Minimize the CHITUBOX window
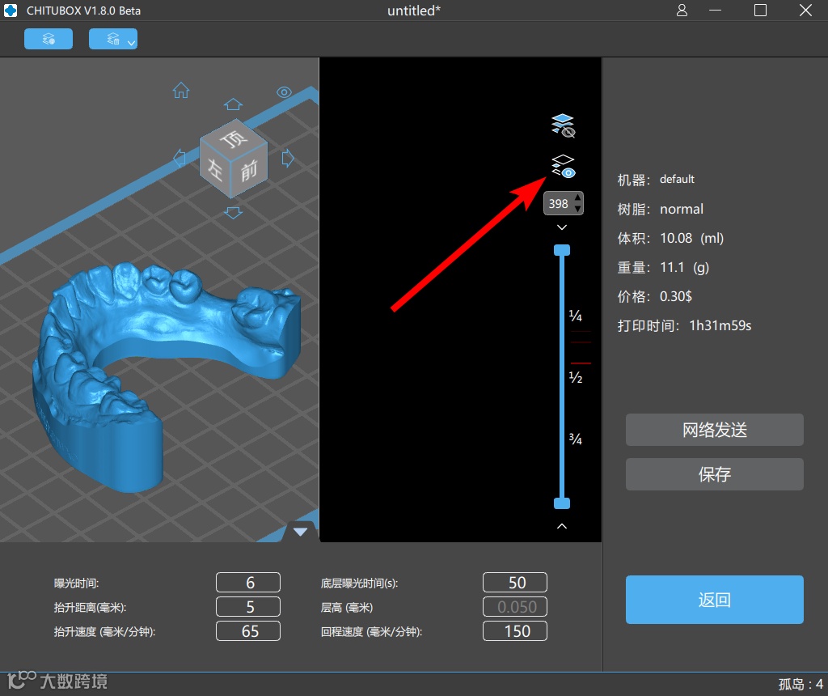 715,10
